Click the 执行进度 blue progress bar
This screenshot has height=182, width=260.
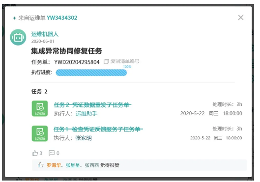click(91, 73)
